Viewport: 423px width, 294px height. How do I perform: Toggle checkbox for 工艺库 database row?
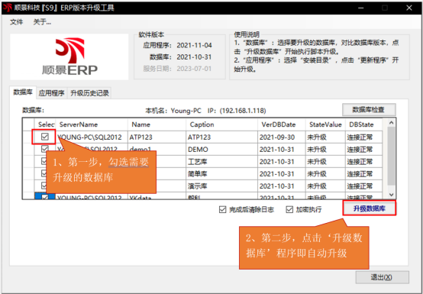coord(44,161)
